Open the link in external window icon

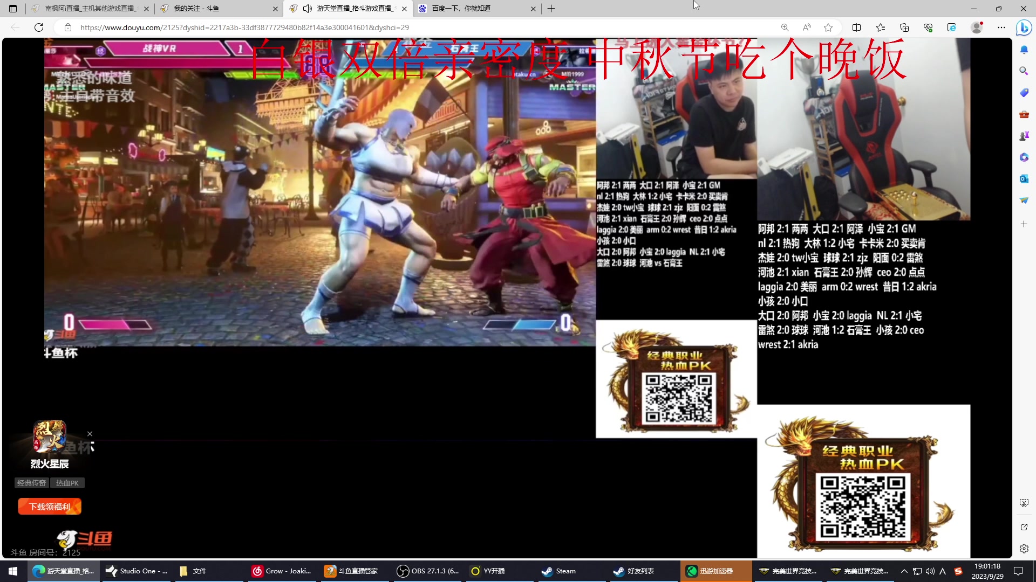point(1024,527)
